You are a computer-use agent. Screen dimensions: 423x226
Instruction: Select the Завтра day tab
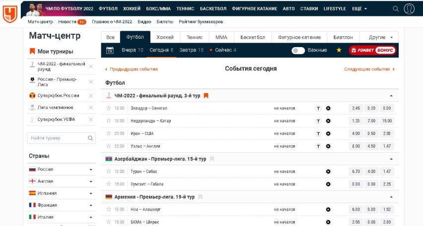(191, 50)
